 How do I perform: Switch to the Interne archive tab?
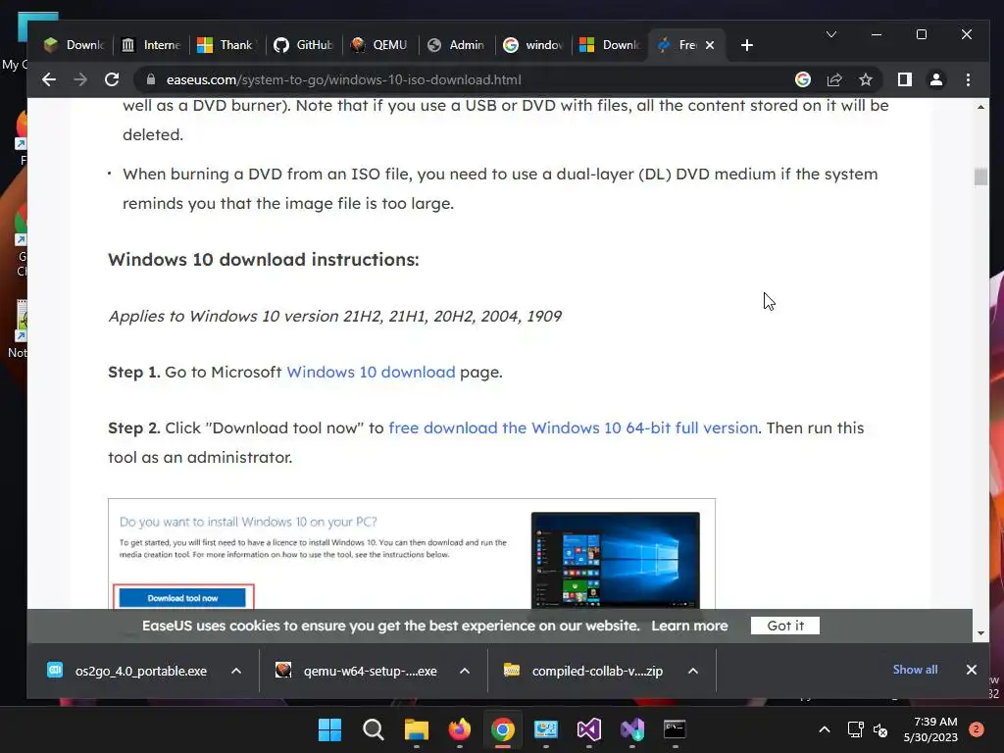pos(151,45)
